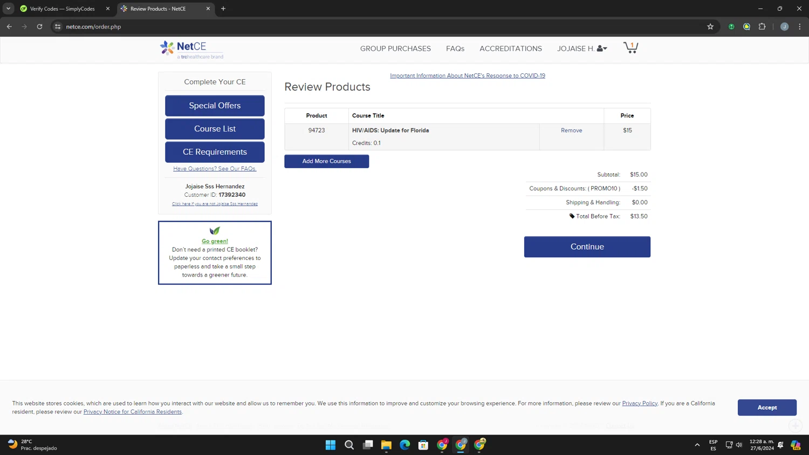Close the Review Products NetCE tab
The height and width of the screenshot is (455, 809).
208,9
